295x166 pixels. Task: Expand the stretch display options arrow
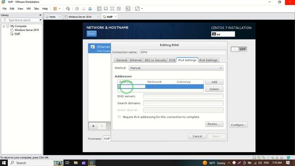pyautogui.click(x=142, y=9)
